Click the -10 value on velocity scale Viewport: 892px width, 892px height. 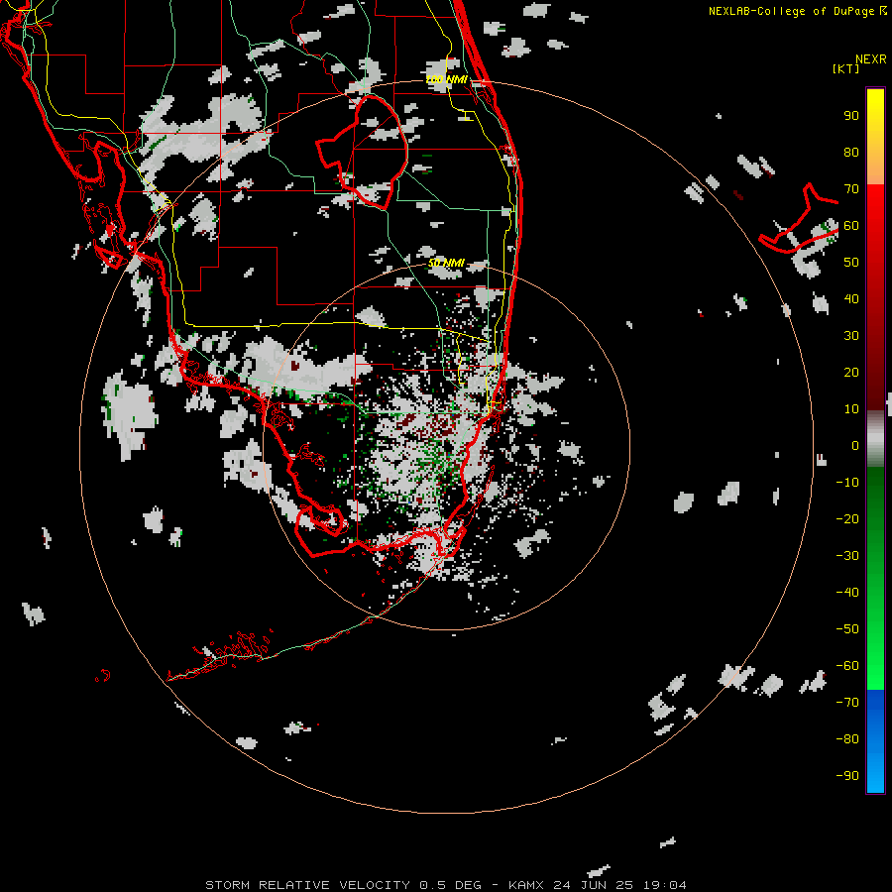847,483
